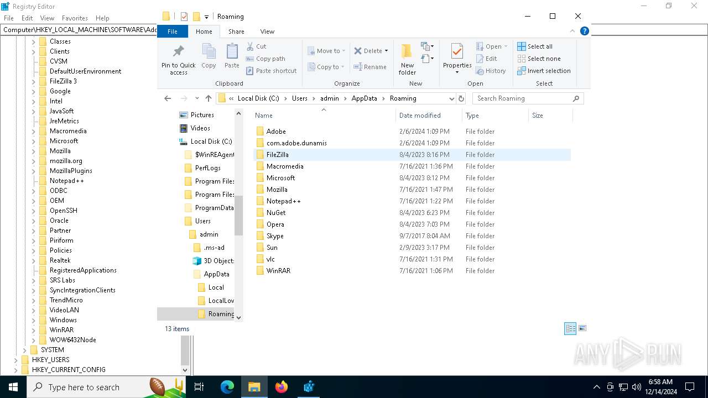Click Users in the address breadcrumb
The height and width of the screenshot is (398, 708).
(300, 98)
